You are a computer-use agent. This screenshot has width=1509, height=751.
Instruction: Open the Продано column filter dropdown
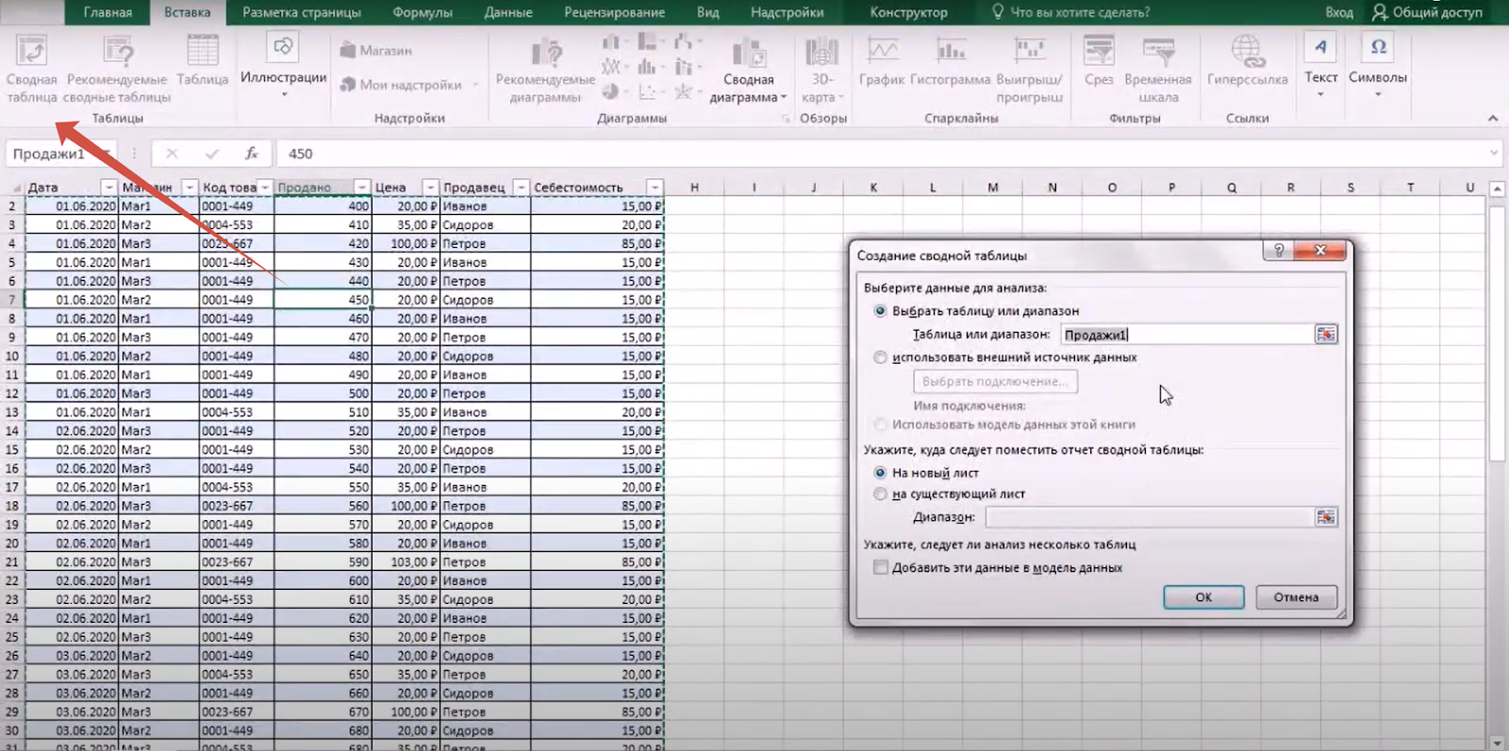pos(361,188)
